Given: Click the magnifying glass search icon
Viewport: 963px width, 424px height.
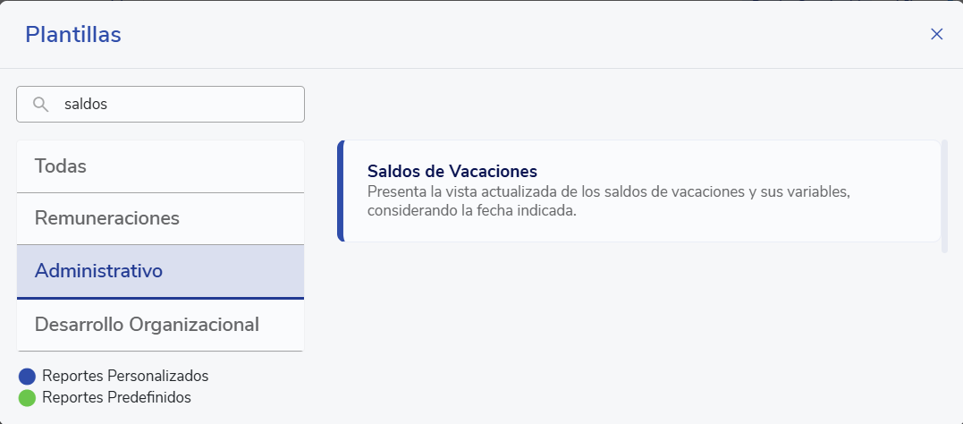Looking at the screenshot, I should (40, 104).
